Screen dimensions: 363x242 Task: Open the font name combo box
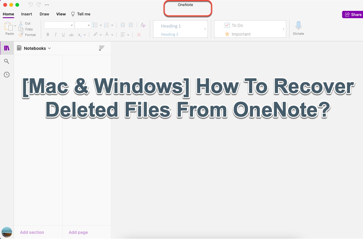[x=59, y=25]
